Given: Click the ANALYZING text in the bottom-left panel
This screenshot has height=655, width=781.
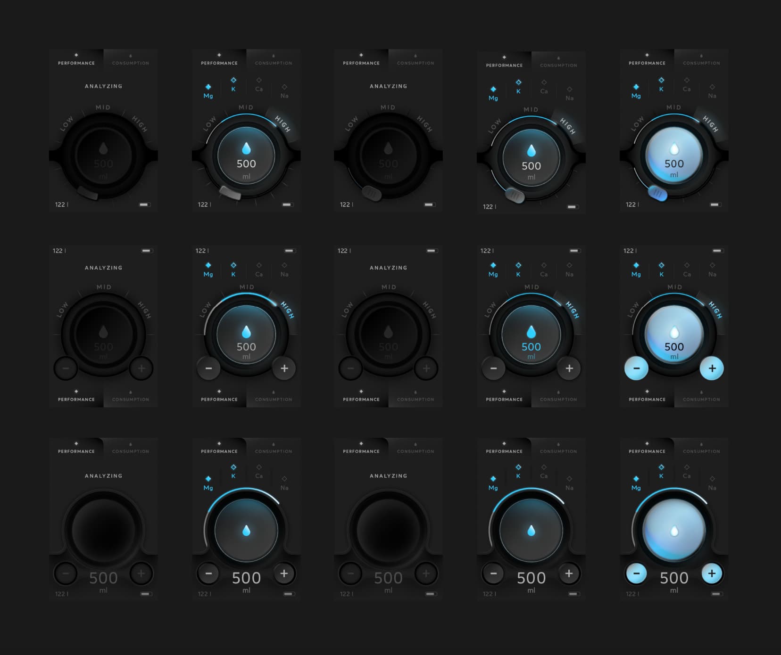Looking at the screenshot, I should tap(103, 476).
